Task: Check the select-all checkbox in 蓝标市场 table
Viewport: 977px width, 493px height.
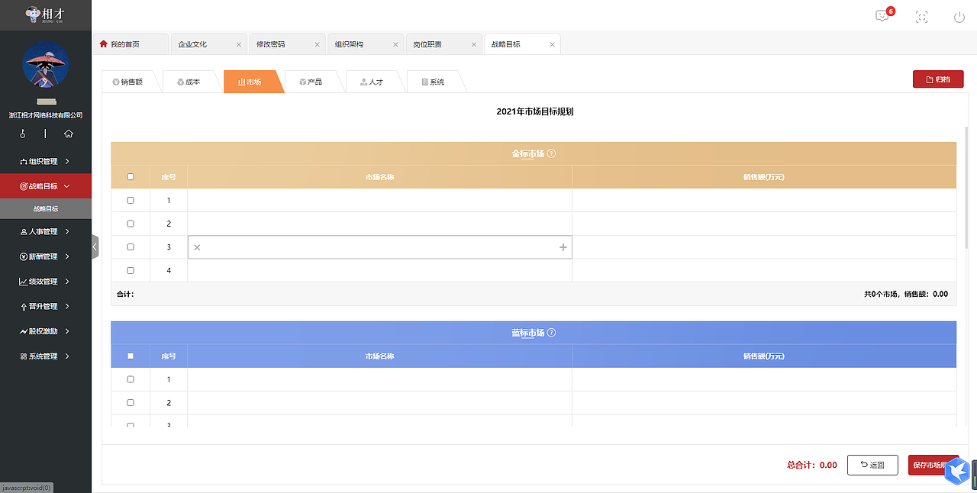Action: pos(130,356)
